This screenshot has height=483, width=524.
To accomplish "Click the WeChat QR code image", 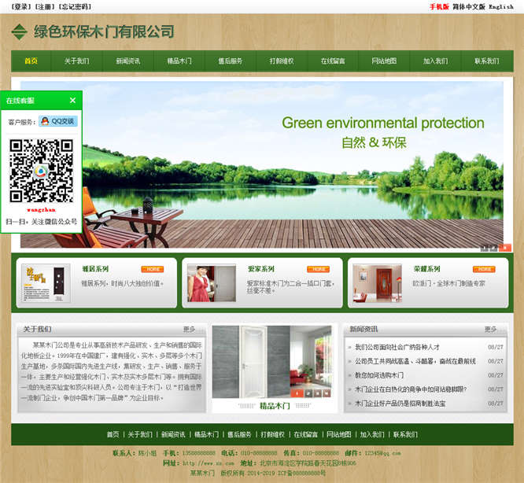I will click(x=41, y=171).
